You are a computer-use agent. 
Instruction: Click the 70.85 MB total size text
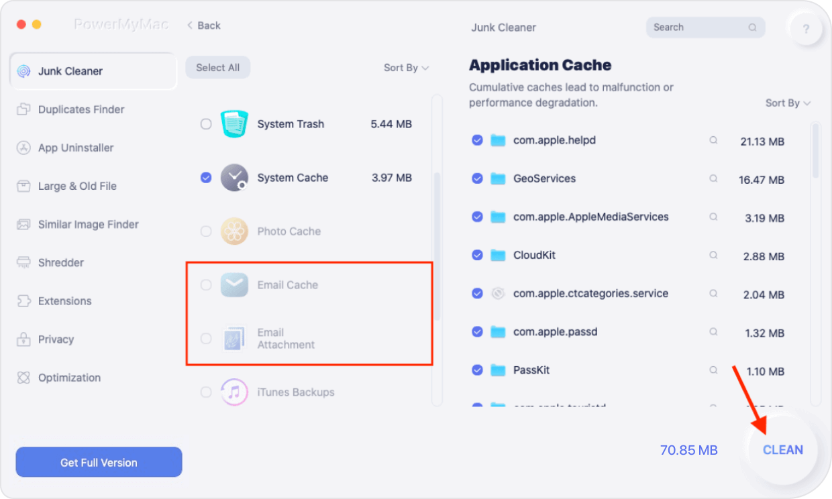coord(689,450)
